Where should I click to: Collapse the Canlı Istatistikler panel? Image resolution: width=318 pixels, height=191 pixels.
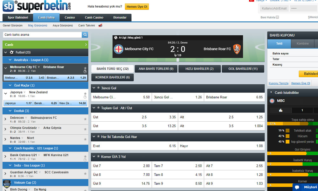[271, 92]
